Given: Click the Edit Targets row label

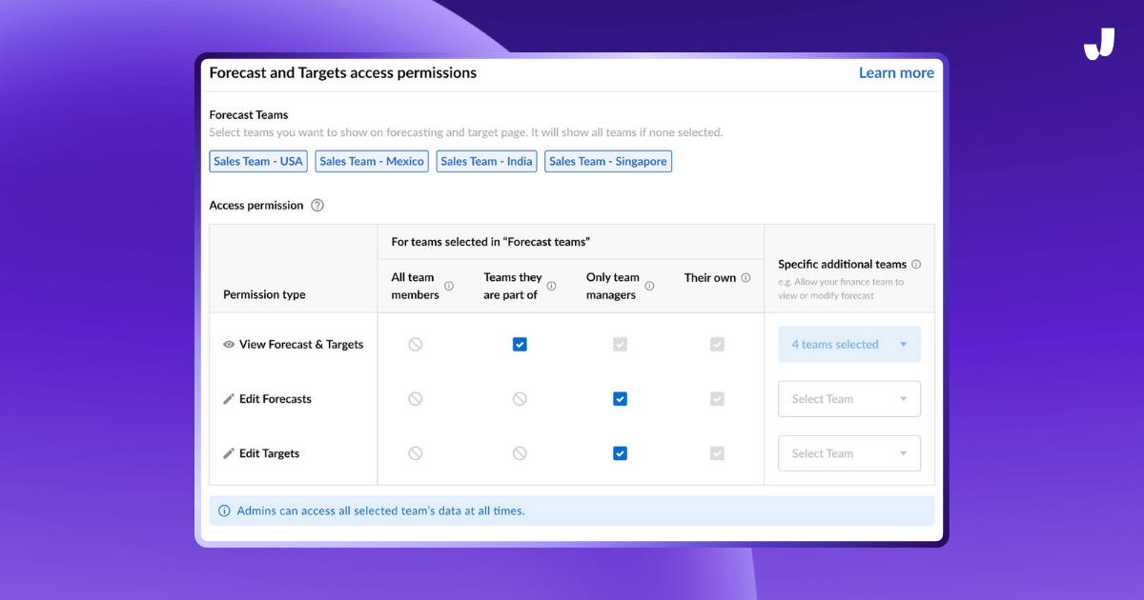Looking at the screenshot, I should pos(269,453).
